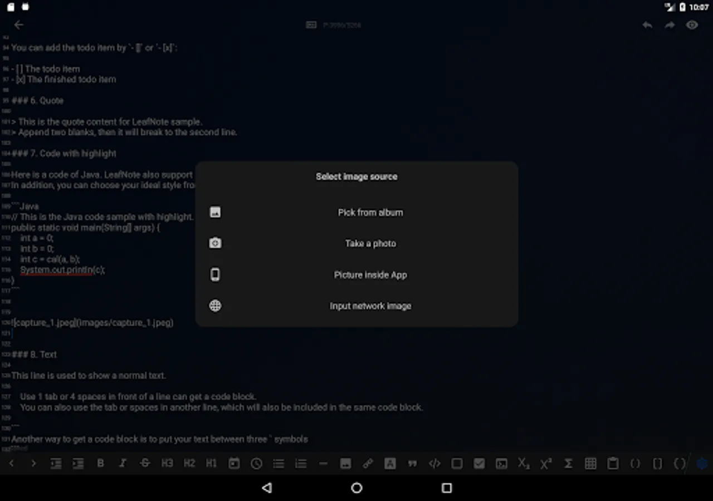Image resolution: width=713 pixels, height=501 pixels.
Task: Apply superscript from toolbar
Action: [546, 463]
